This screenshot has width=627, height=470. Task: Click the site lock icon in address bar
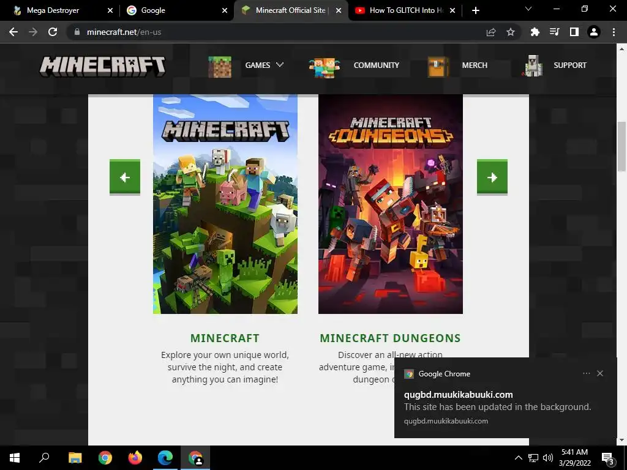(77, 32)
